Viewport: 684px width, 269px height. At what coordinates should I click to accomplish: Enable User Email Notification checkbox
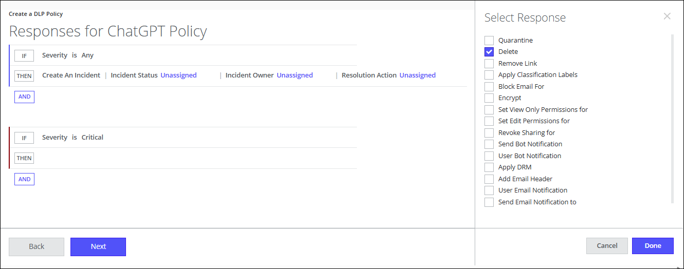[x=489, y=190]
